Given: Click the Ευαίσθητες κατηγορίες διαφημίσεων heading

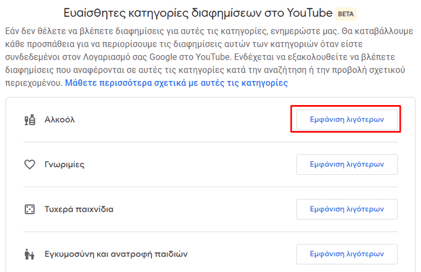Looking at the screenshot, I should [x=198, y=13].
